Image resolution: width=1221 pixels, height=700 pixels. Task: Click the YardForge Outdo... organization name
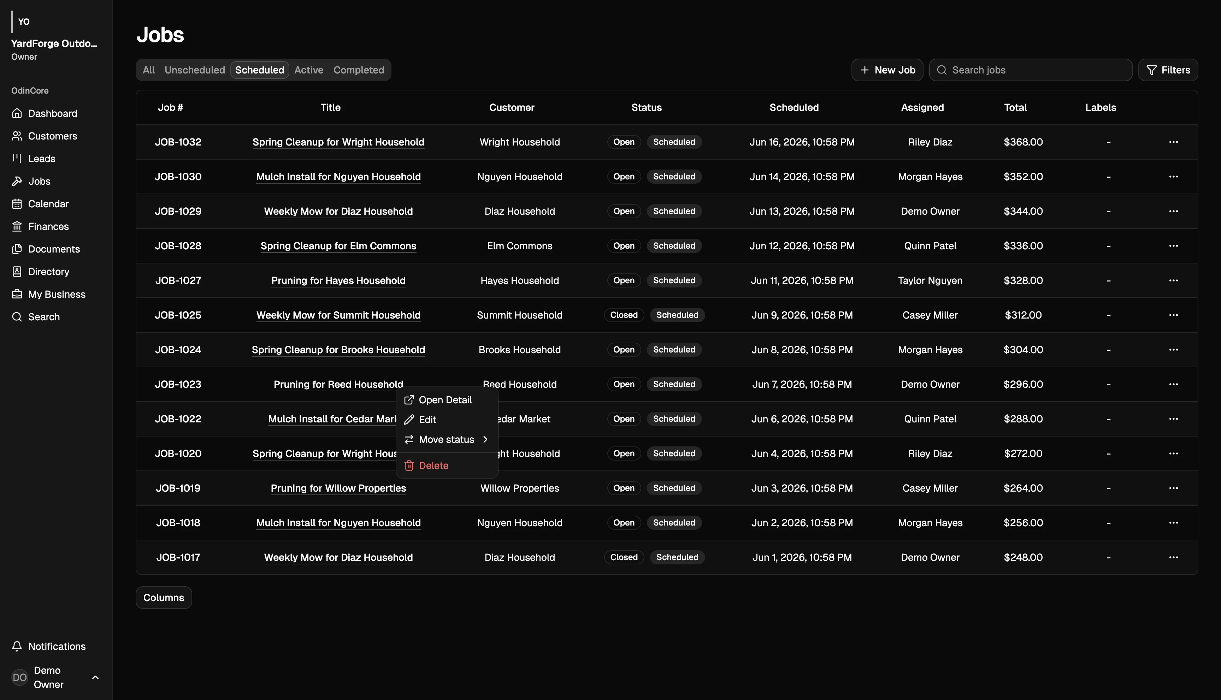54,44
